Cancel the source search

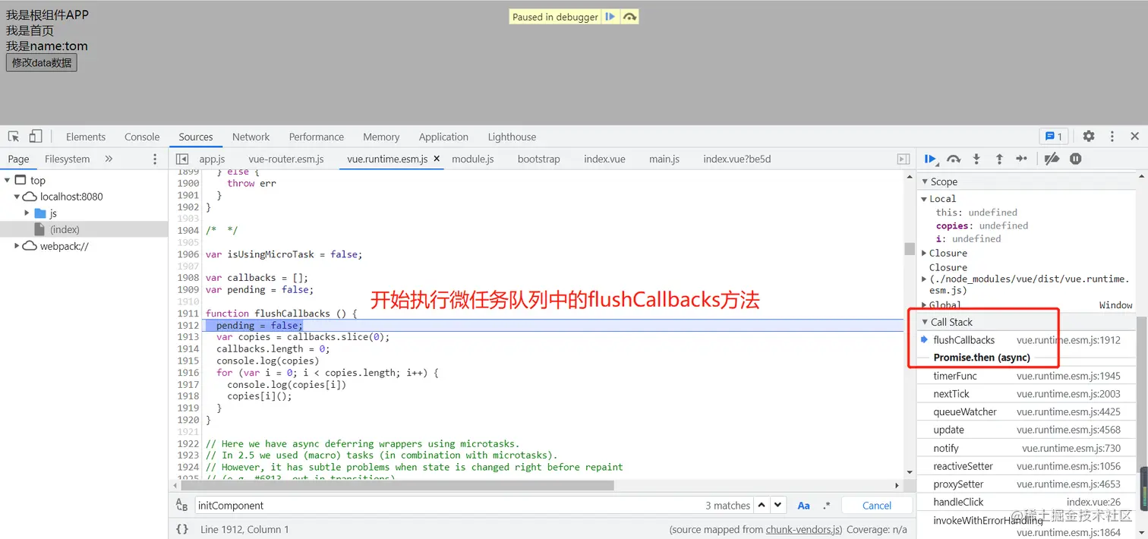[877, 506]
